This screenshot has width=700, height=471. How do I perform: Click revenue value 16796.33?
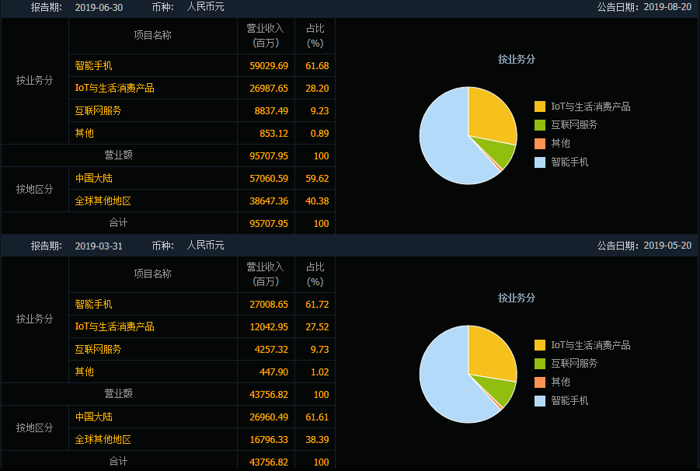(269, 440)
